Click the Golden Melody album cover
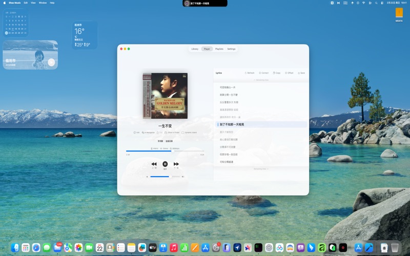This screenshot has width=410, height=256. [165, 96]
